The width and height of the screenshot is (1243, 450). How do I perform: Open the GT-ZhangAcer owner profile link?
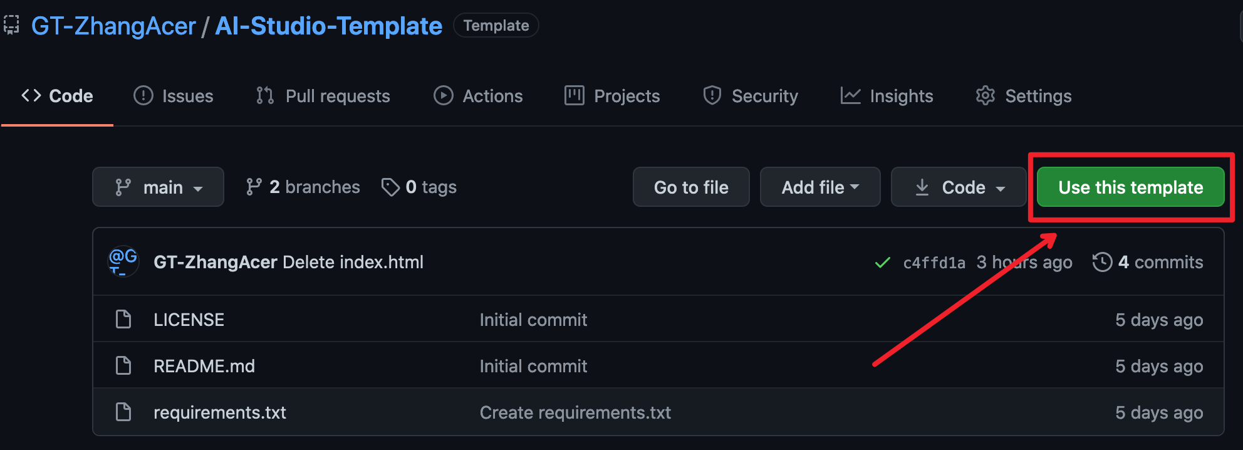(113, 26)
